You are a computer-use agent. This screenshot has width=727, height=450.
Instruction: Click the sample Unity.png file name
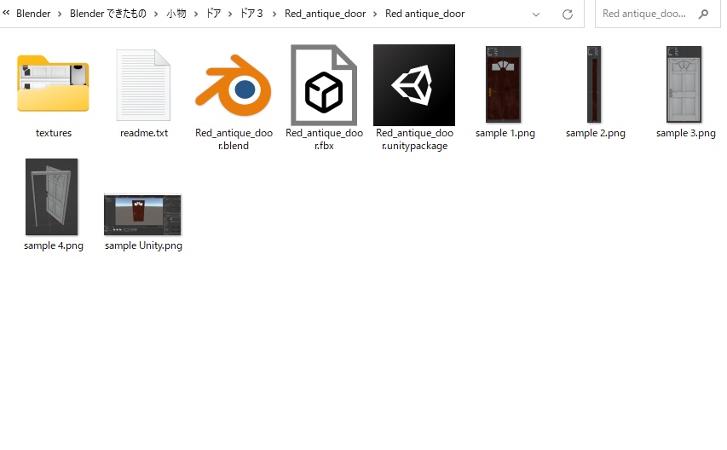[143, 245]
